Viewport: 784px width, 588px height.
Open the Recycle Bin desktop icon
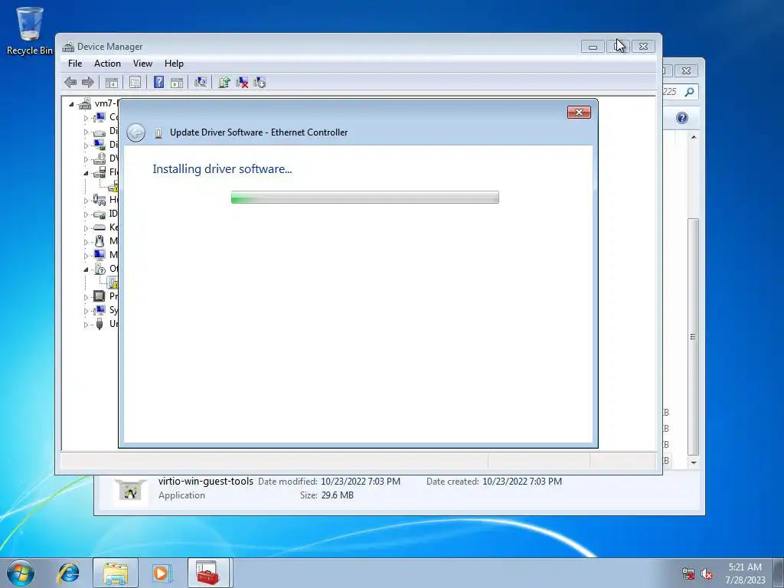coord(30,31)
